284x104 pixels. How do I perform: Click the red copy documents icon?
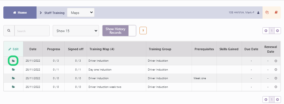pos(267,13)
